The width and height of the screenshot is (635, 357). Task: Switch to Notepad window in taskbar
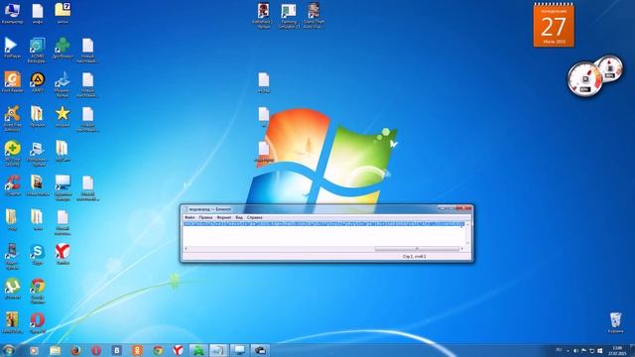pyautogui.click(x=218, y=350)
